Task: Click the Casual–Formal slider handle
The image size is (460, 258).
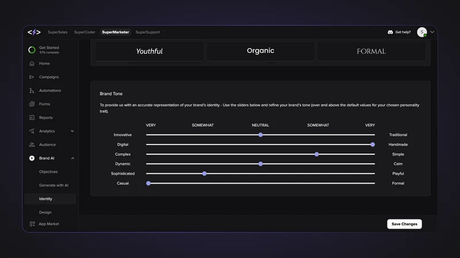Action: [x=148, y=183]
